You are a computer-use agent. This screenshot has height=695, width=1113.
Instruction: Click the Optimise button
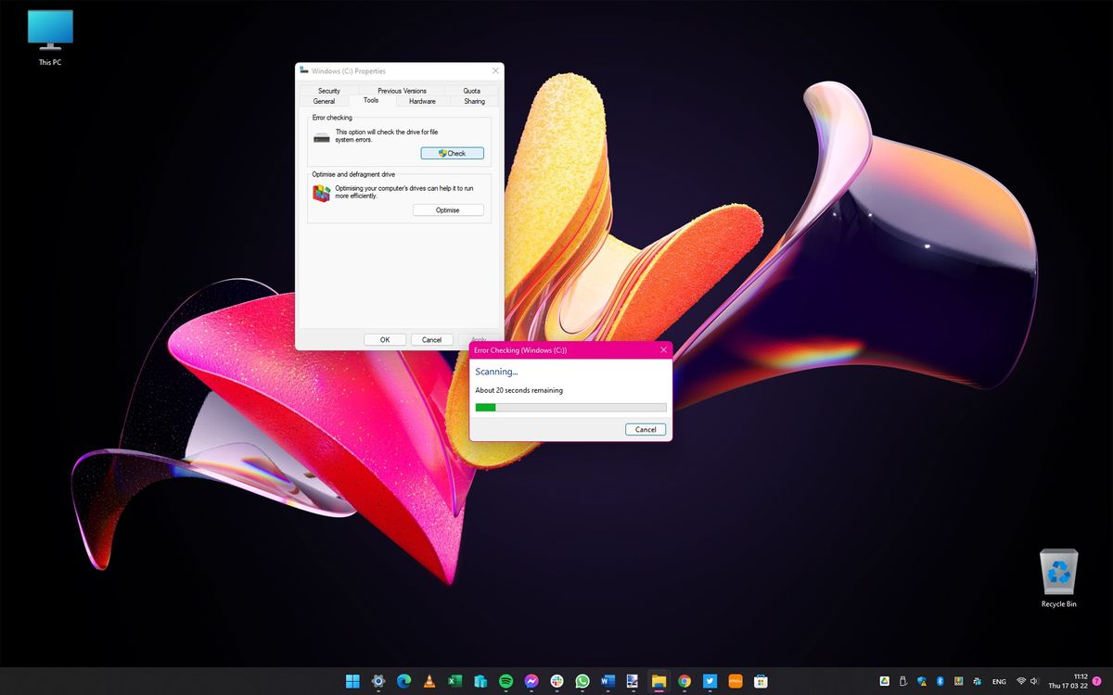pyautogui.click(x=448, y=209)
